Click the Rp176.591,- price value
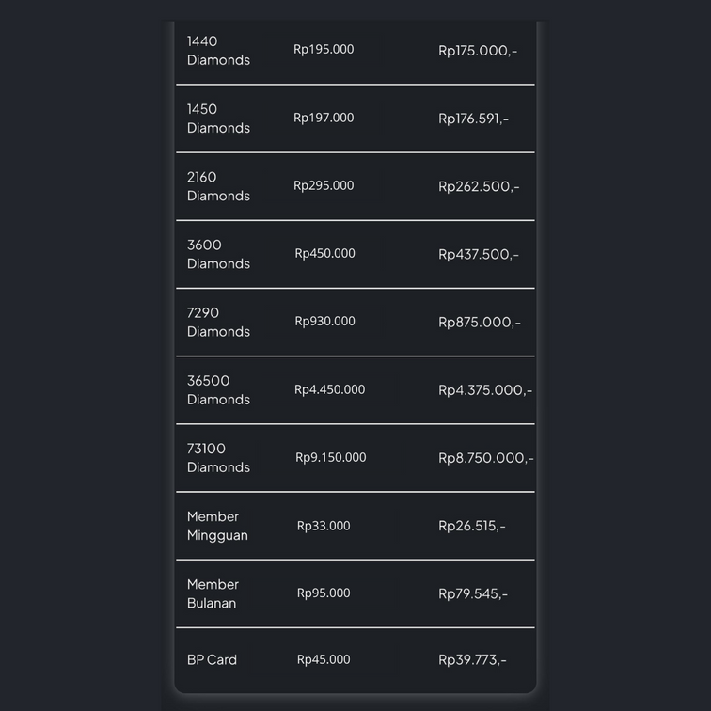This screenshot has height=711, width=711. 473,118
